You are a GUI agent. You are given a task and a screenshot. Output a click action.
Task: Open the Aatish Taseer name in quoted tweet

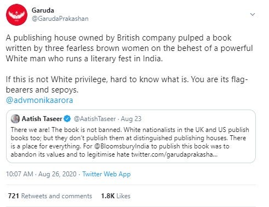point(42,119)
